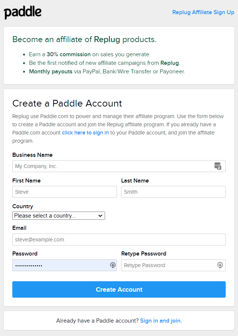The image size is (238, 336).
Task: Open Replug Affiliate Sign Up link
Action: pyautogui.click(x=203, y=12)
